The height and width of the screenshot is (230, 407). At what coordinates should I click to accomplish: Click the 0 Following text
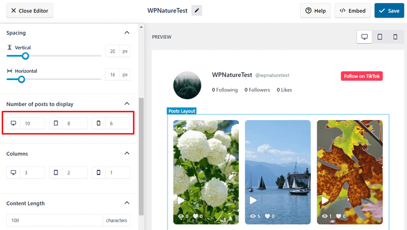click(x=224, y=90)
